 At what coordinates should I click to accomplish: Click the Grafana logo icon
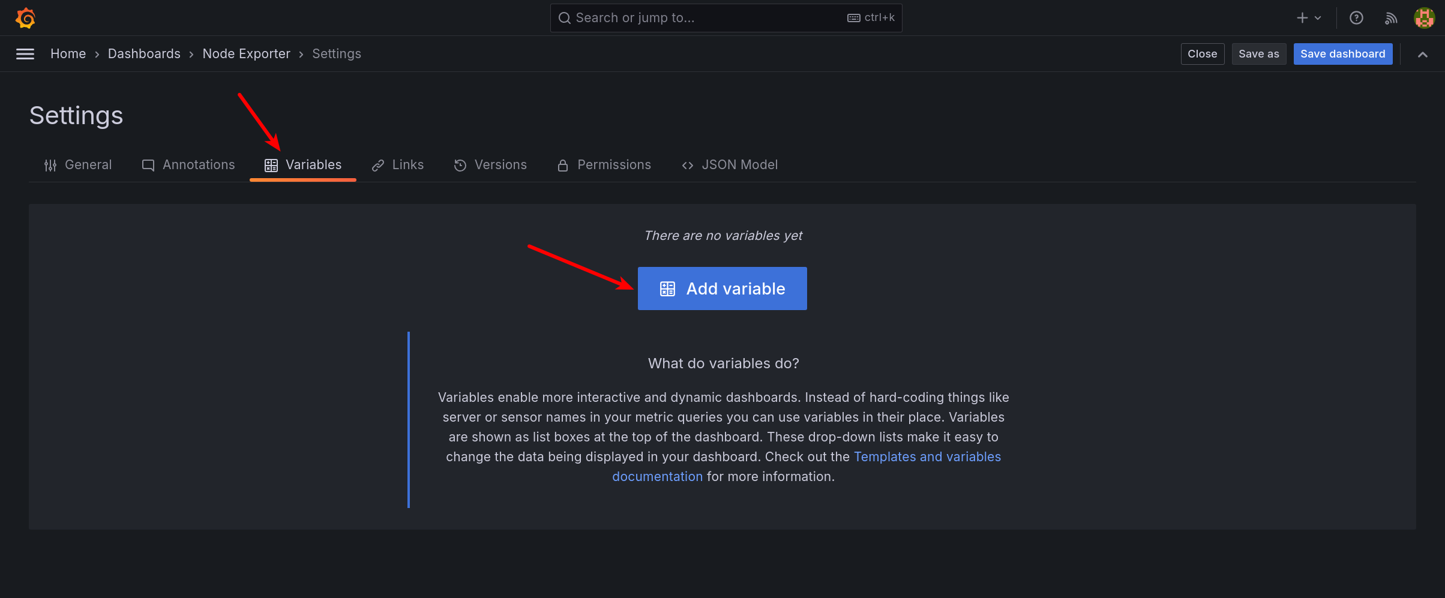pos(25,18)
